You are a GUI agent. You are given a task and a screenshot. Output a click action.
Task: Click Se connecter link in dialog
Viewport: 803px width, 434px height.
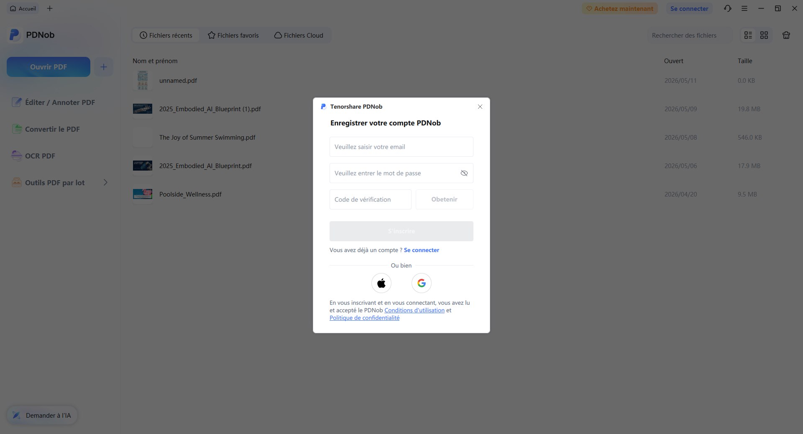(x=422, y=250)
